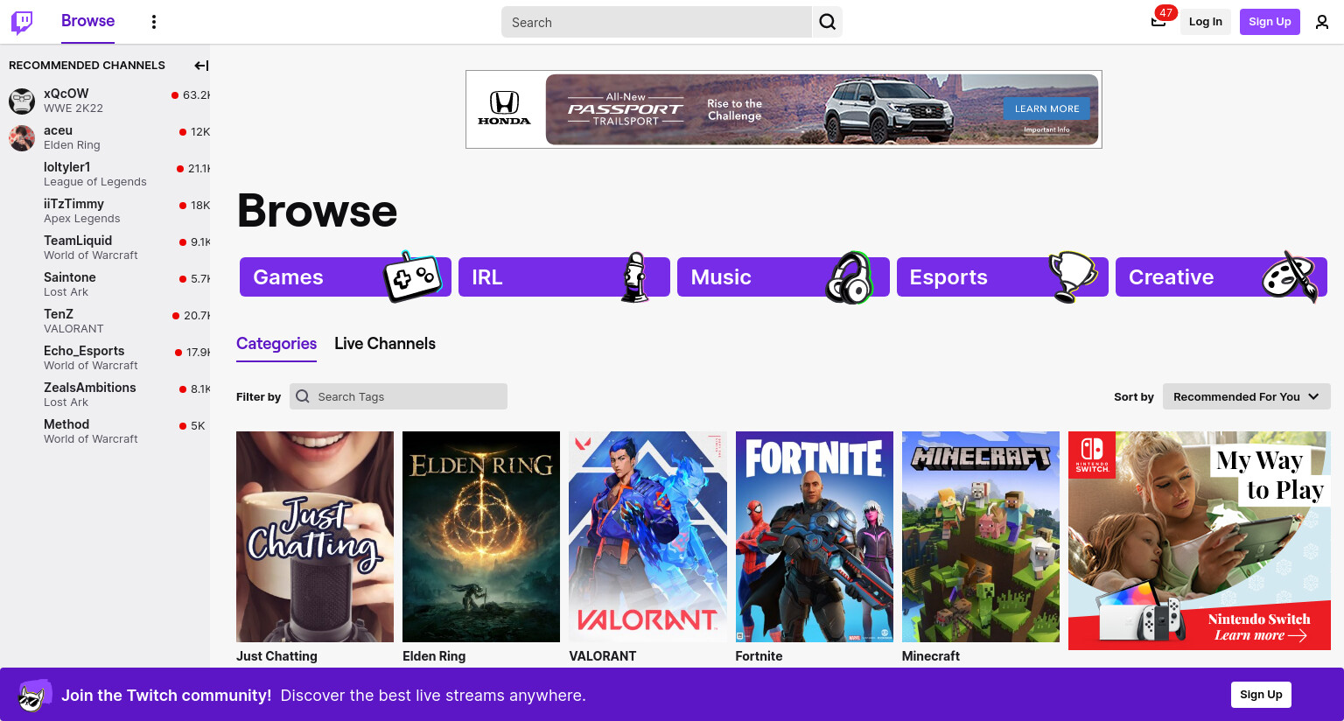Click the Nintendo Switch My Way to Play ad

(x=1200, y=541)
